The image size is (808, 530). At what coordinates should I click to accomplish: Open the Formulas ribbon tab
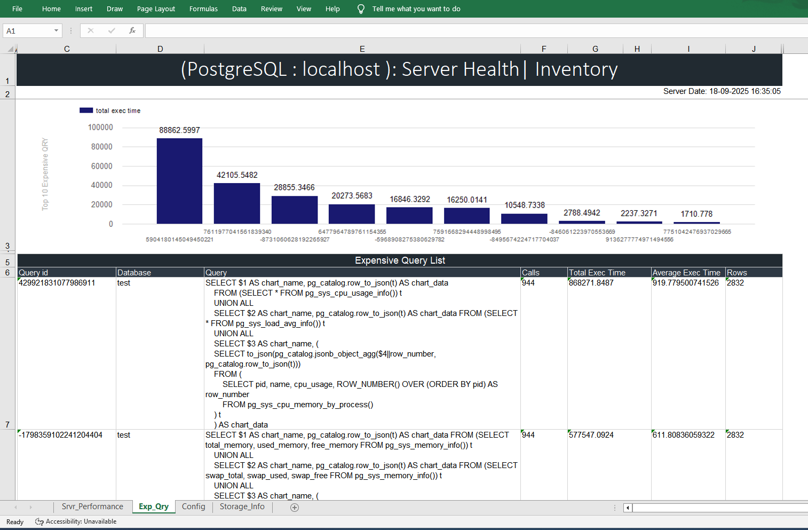click(203, 9)
